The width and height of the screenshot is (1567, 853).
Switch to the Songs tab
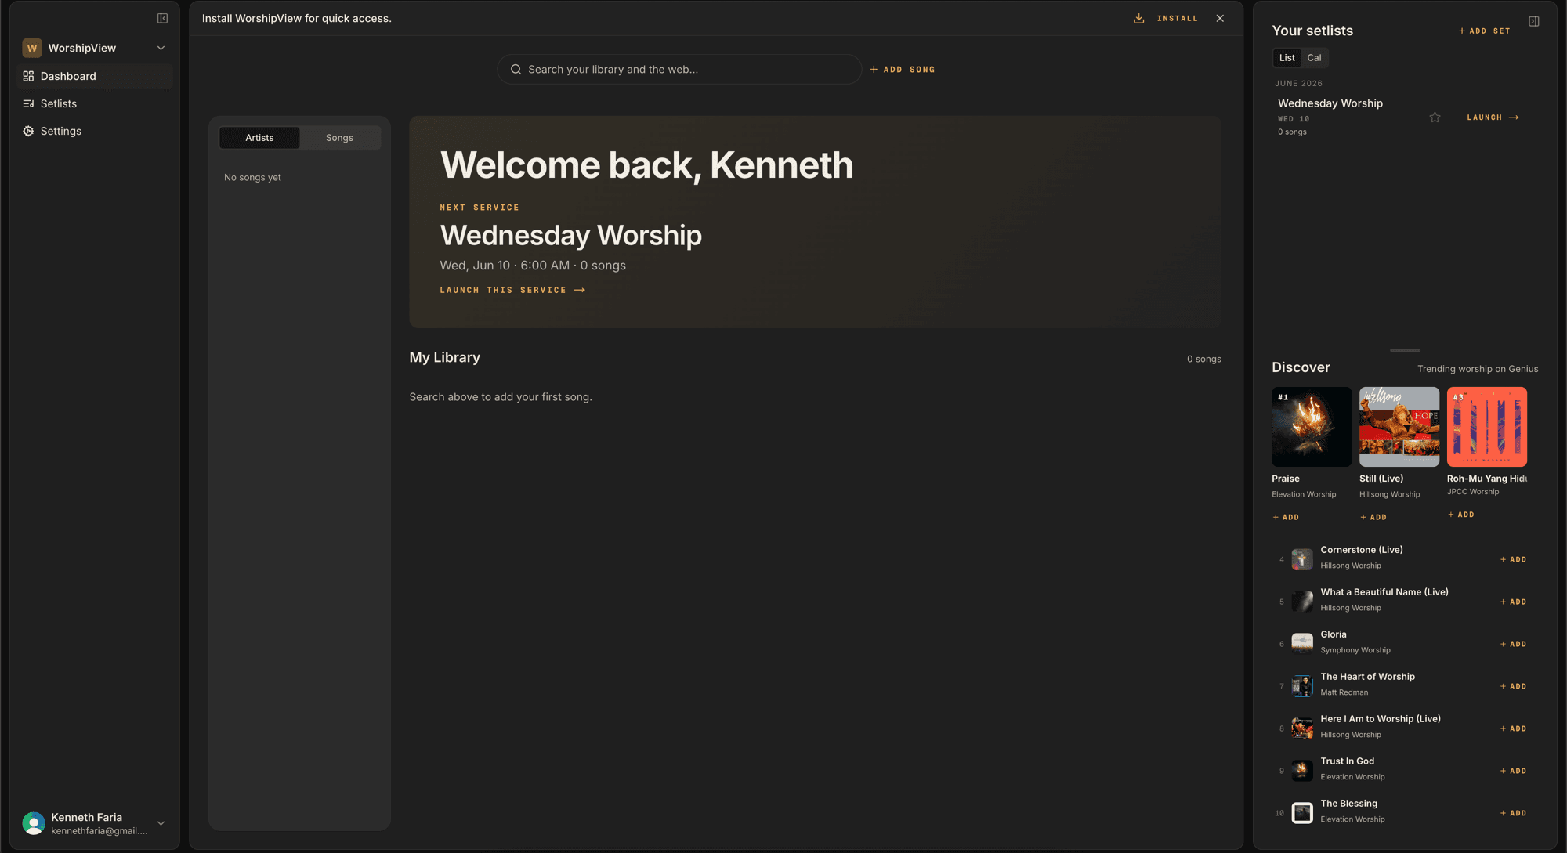(x=339, y=137)
